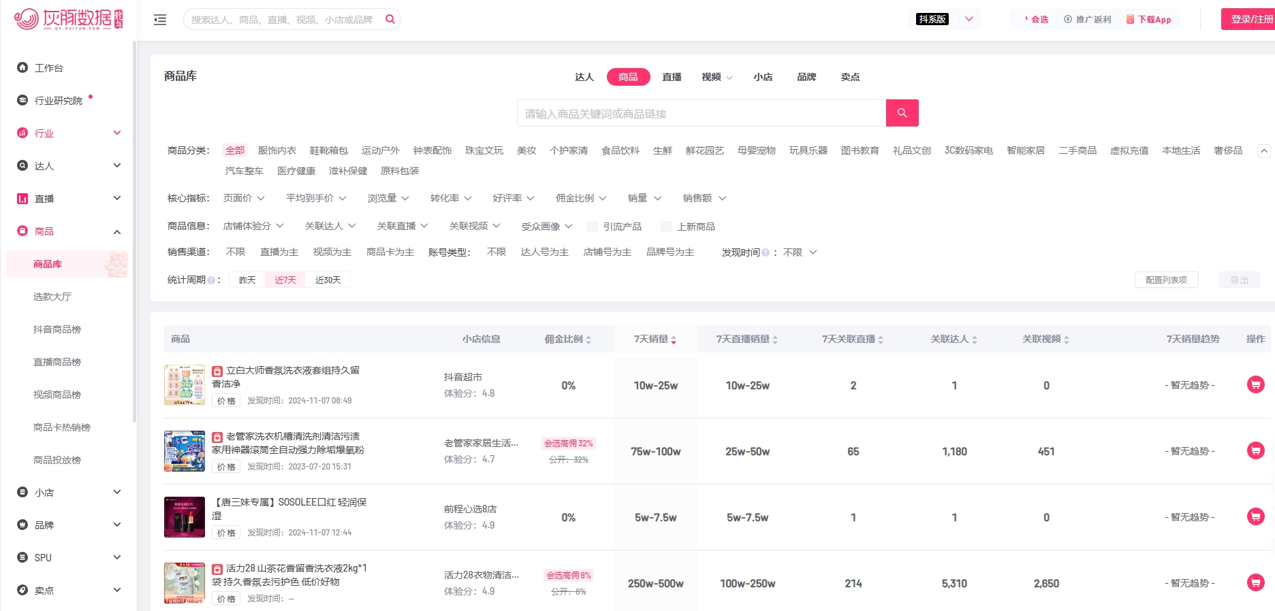Image resolution: width=1275 pixels, height=611 pixels.
Task: Toggle the sidebar collapse menu icon
Action: click(x=160, y=20)
